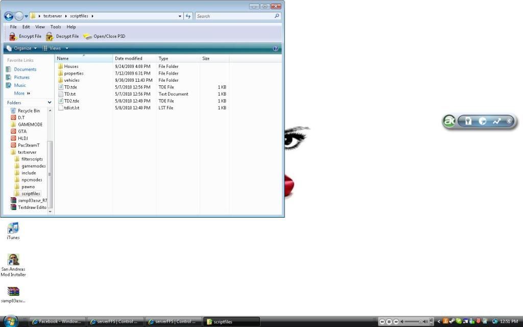Go to Documents in Favorite Links
The height and width of the screenshot is (327, 523).
pyautogui.click(x=25, y=69)
